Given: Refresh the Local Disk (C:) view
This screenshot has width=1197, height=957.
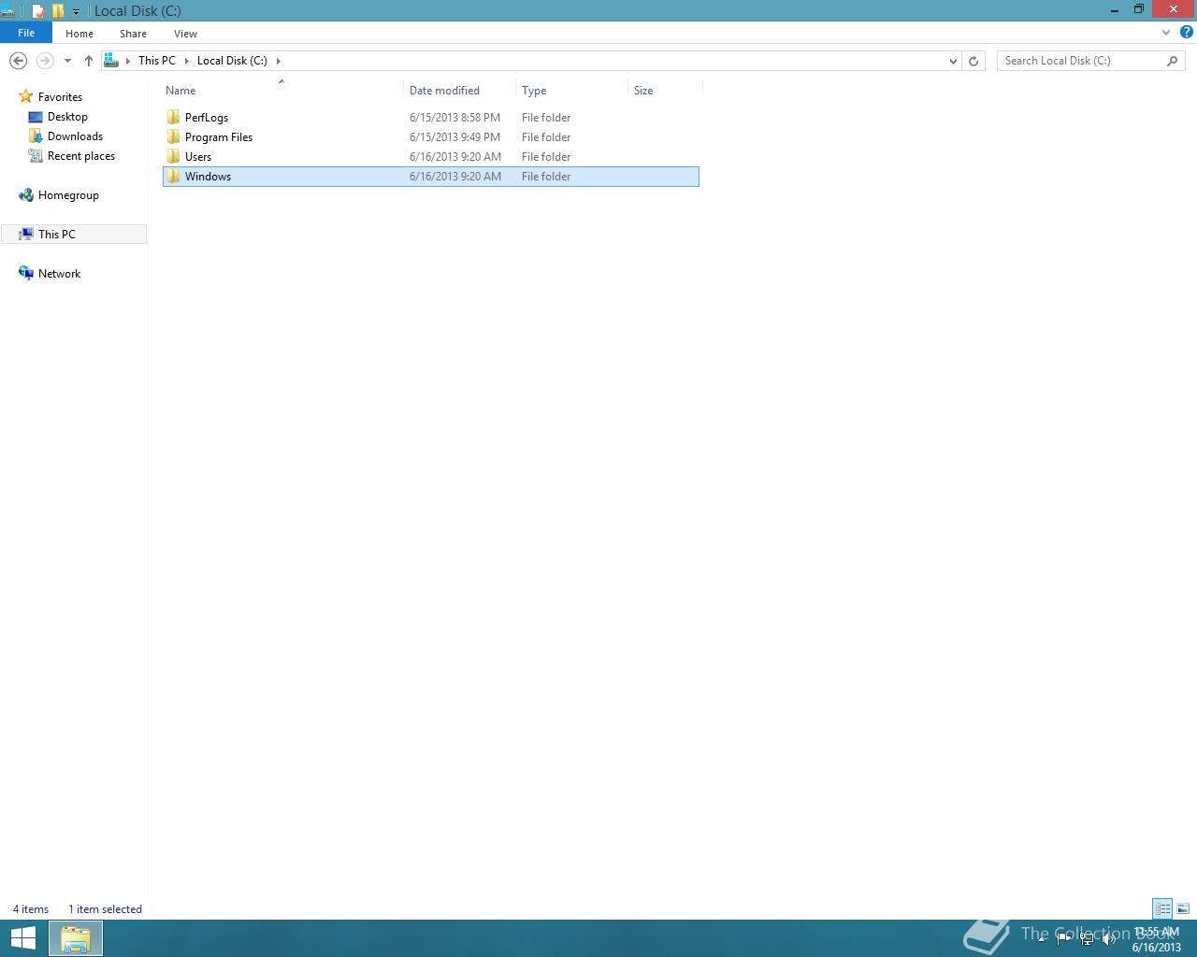Looking at the screenshot, I should 973,61.
